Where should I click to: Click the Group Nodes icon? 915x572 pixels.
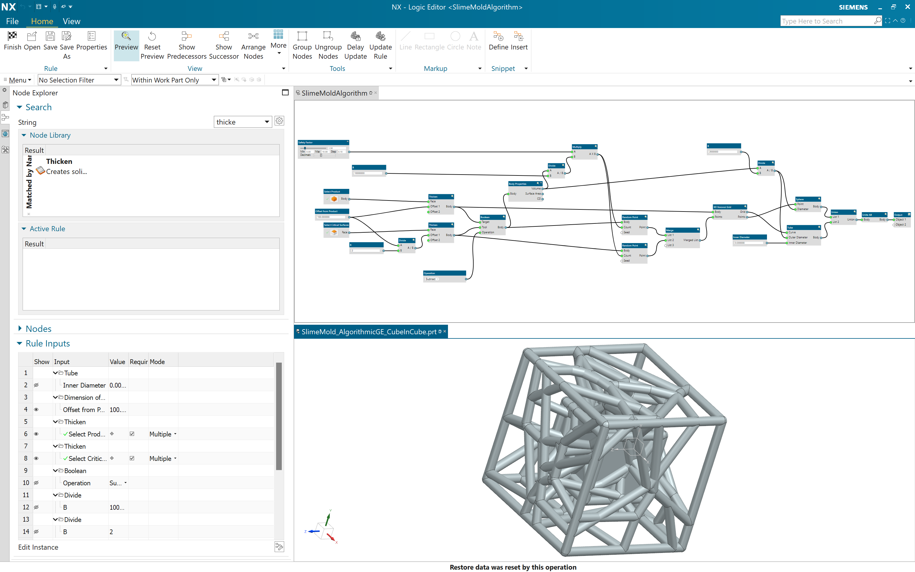click(302, 36)
